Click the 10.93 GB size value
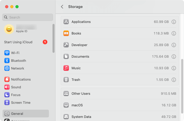Image resolution: width=184 pixels, height=121 pixels. (161, 68)
